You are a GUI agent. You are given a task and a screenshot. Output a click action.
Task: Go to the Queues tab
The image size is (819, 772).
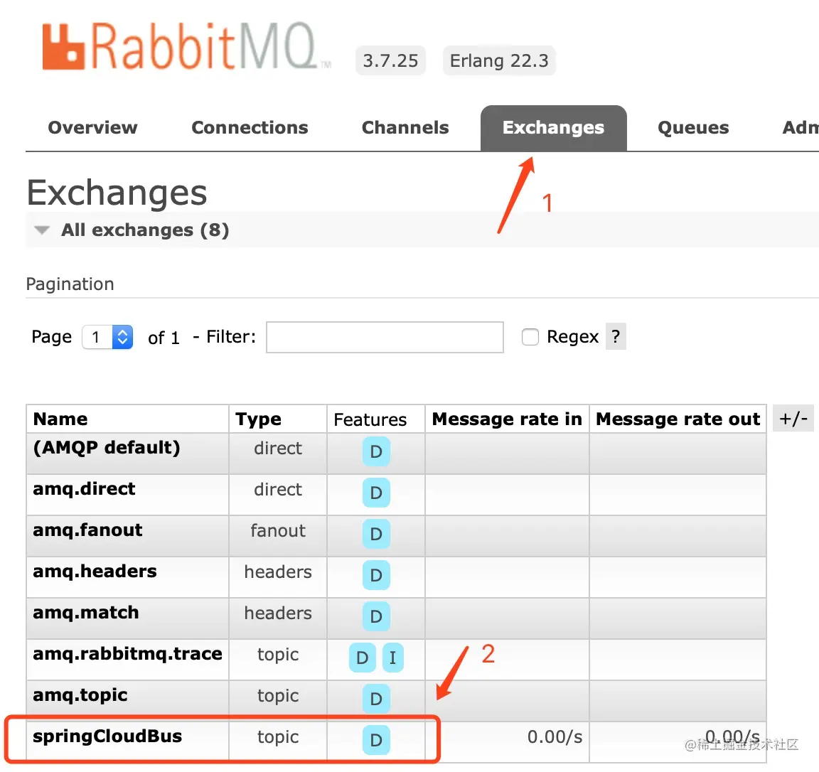693,128
